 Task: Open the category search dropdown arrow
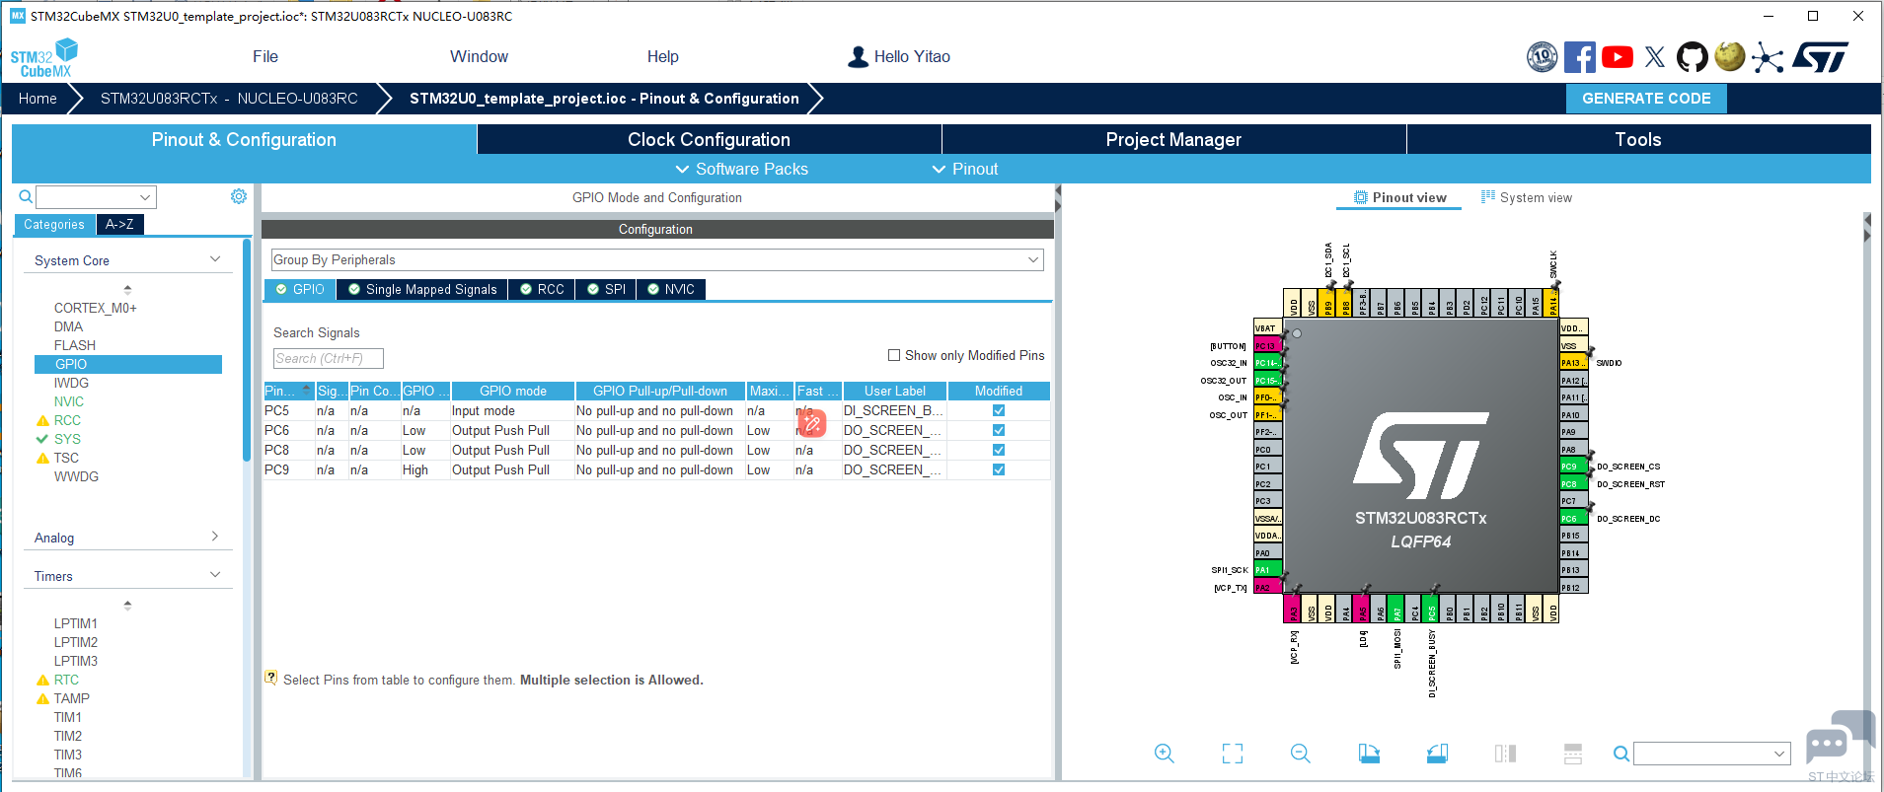[x=145, y=197]
